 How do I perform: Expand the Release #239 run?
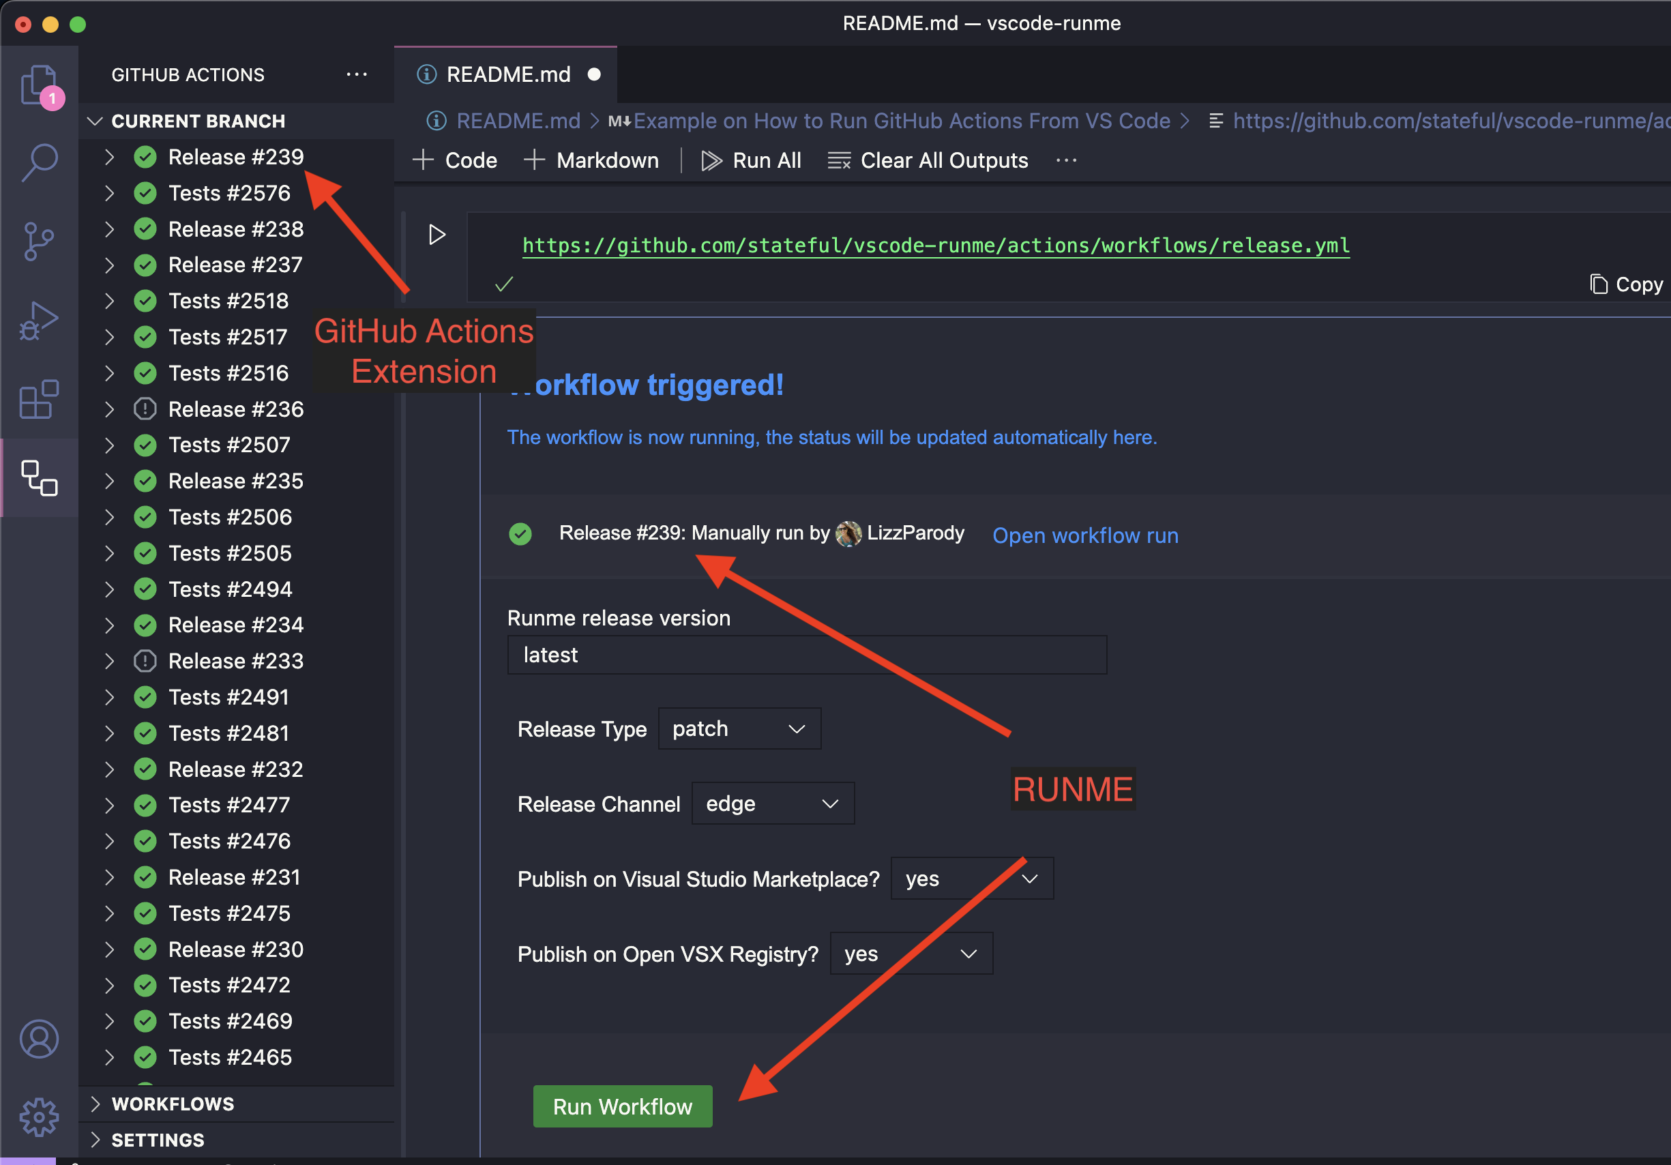point(109,157)
